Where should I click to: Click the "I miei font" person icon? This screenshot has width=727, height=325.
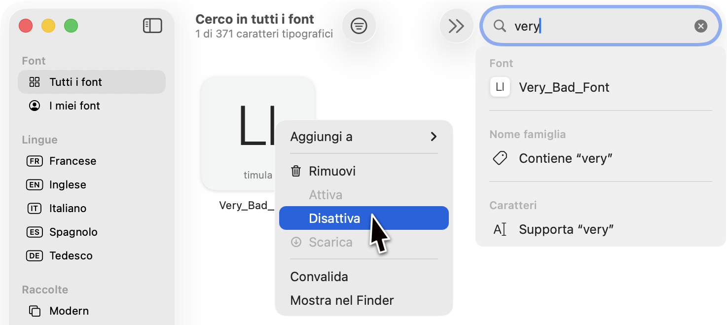pyautogui.click(x=34, y=106)
